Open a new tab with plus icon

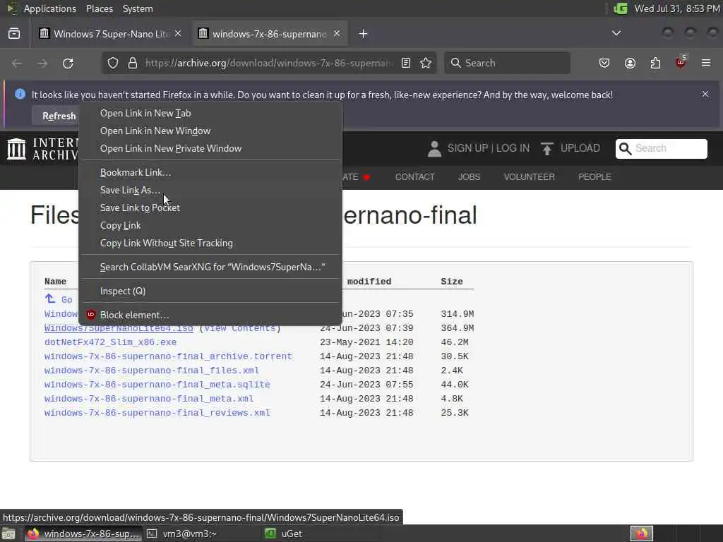[x=364, y=34]
